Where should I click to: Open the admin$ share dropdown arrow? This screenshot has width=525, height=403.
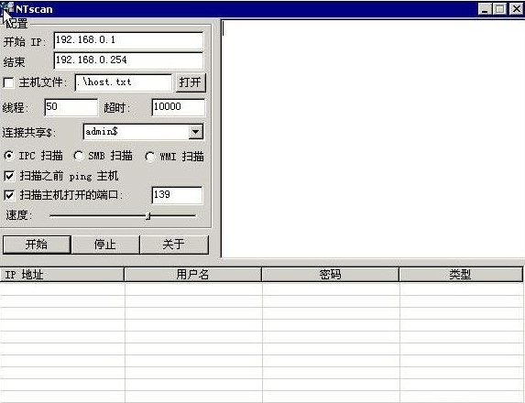[x=195, y=132]
